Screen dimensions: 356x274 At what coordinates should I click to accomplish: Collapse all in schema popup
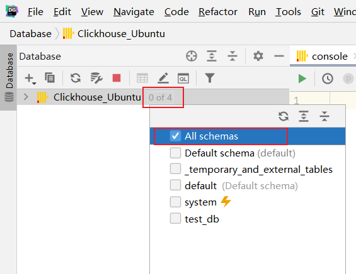click(x=324, y=116)
